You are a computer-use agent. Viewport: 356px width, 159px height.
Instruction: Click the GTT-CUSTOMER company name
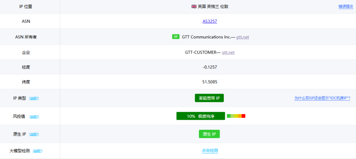(x=201, y=53)
